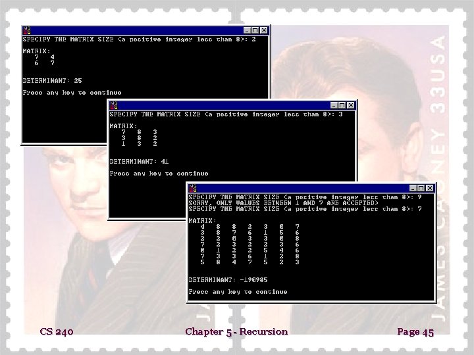474x355 pixels.
Task: Click the 'Chapter 5 - Recursion' footer text
Action: tap(236, 331)
